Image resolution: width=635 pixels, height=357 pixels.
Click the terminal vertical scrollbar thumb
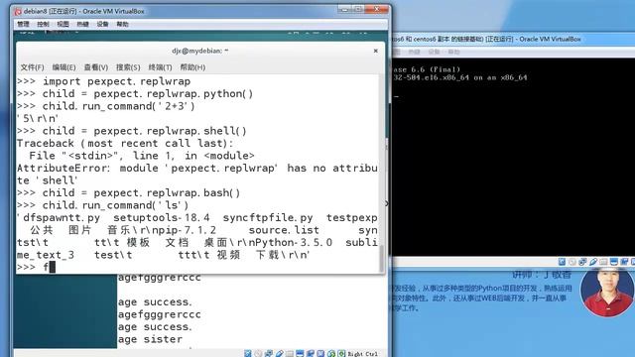(x=381, y=259)
